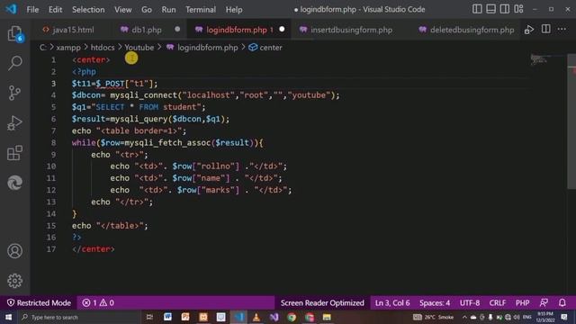Open the File menu
This screenshot has height=324, width=576.
pyautogui.click(x=32, y=10)
